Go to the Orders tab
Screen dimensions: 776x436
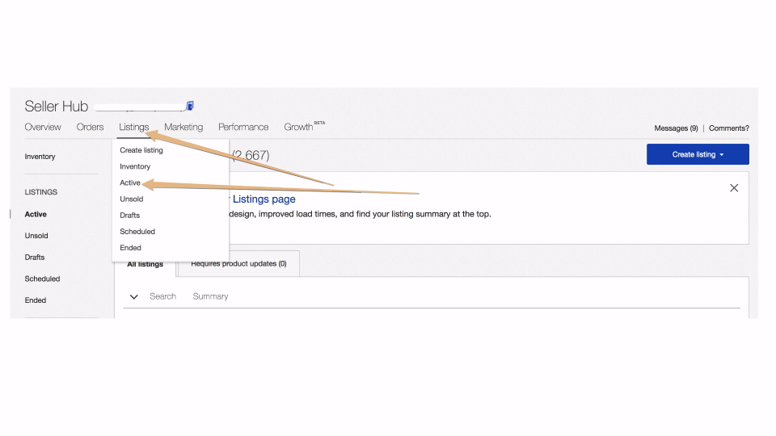[90, 127]
